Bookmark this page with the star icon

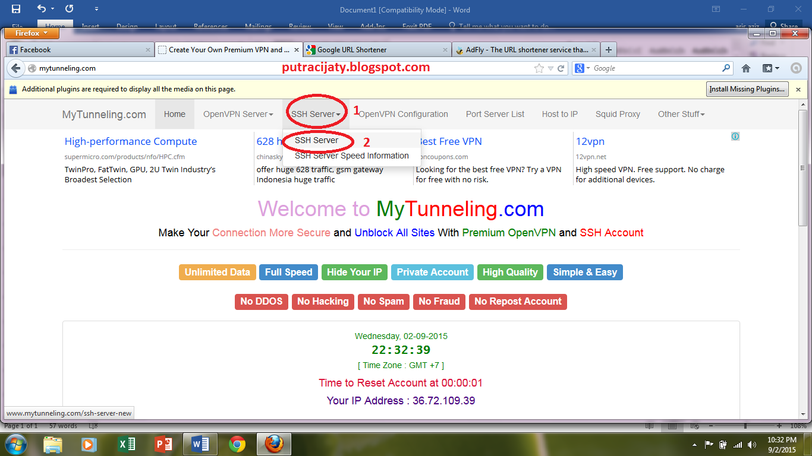click(x=539, y=68)
